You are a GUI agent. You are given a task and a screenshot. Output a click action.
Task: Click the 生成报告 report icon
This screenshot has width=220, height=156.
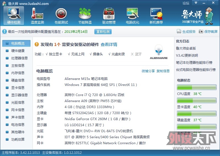(179, 31)
